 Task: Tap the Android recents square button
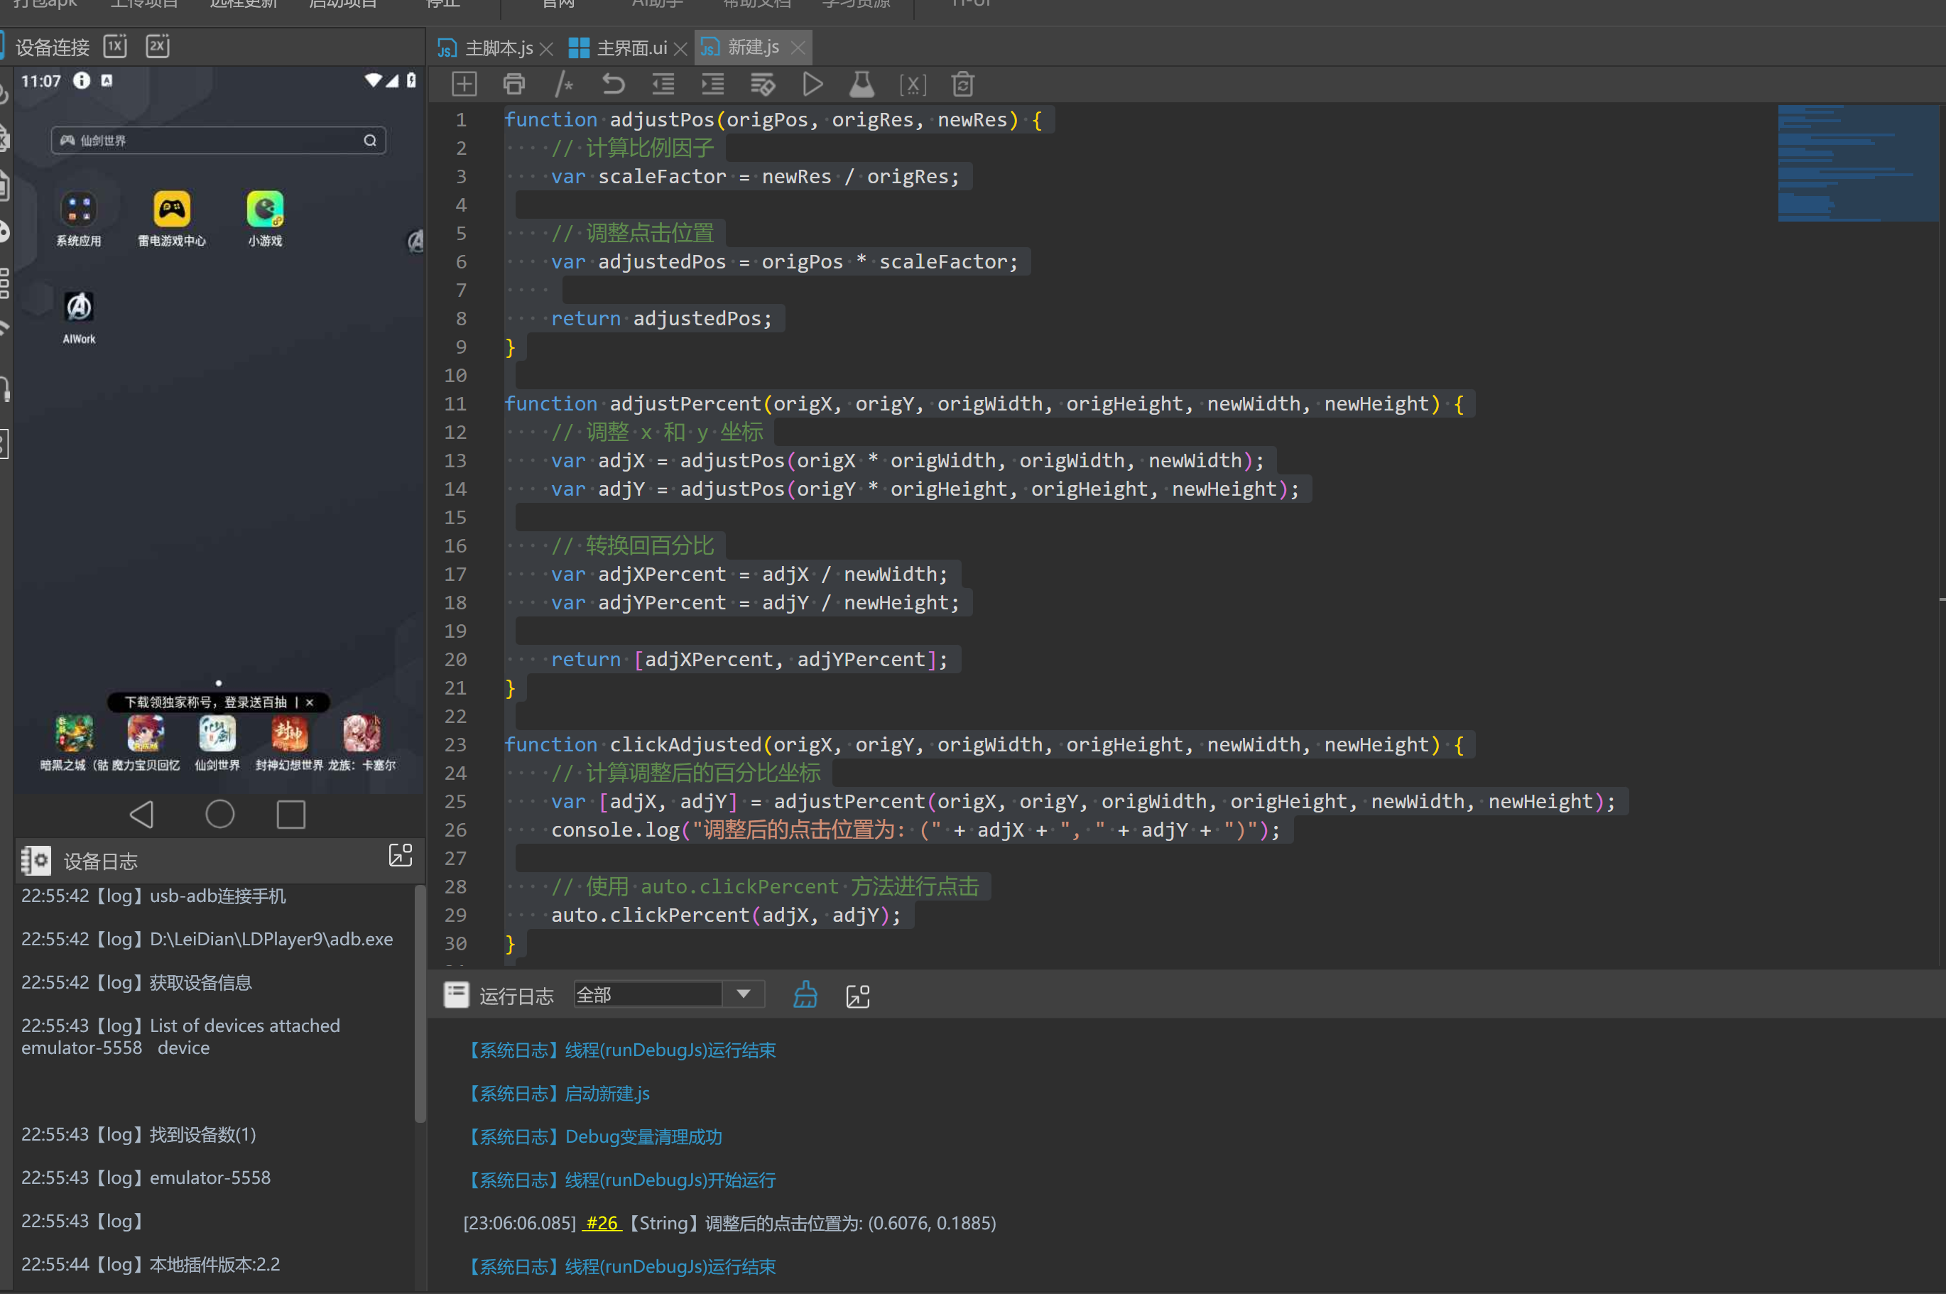[290, 815]
